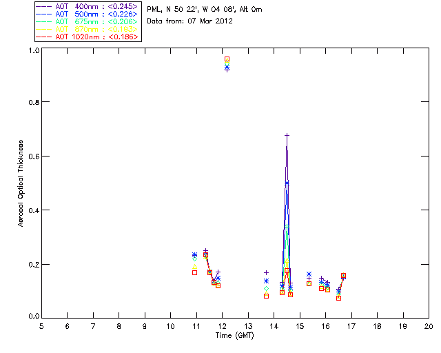Click the AOT 400nm legend entry
The width and height of the screenshot is (441, 353).
point(87,6)
